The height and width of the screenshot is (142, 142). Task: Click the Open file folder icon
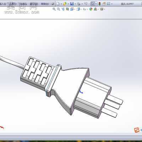(x=65, y=4)
